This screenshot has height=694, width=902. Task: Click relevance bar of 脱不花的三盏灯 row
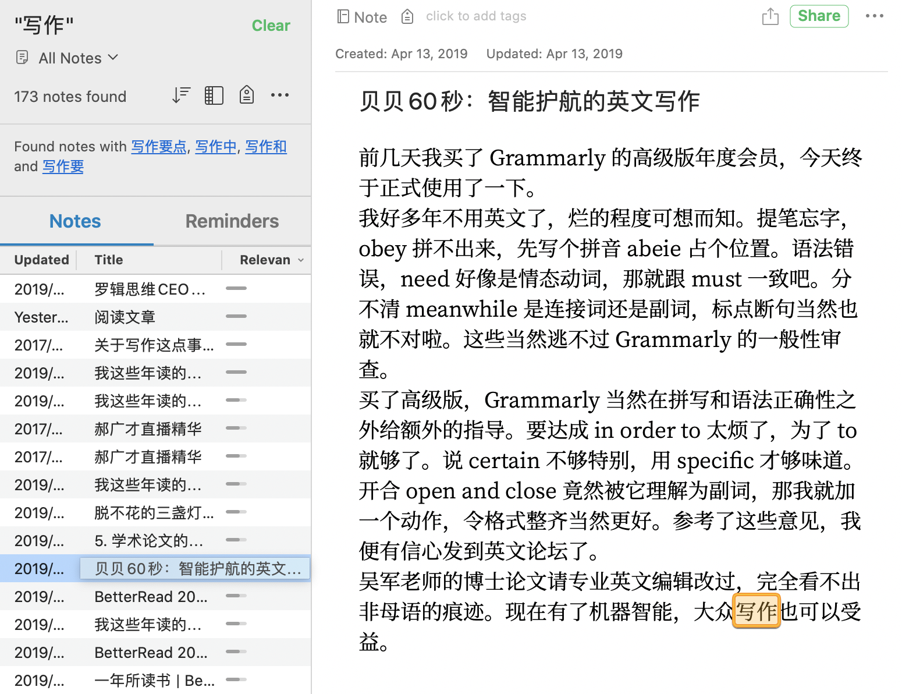point(236,512)
